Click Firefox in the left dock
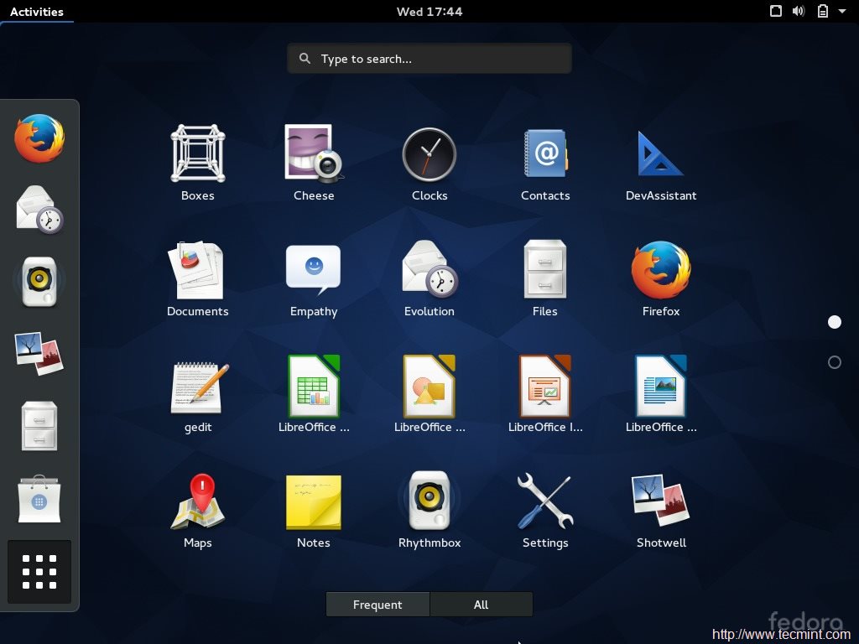Image resolution: width=859 pixels, height=644 pixels. [x=39, y=138]
